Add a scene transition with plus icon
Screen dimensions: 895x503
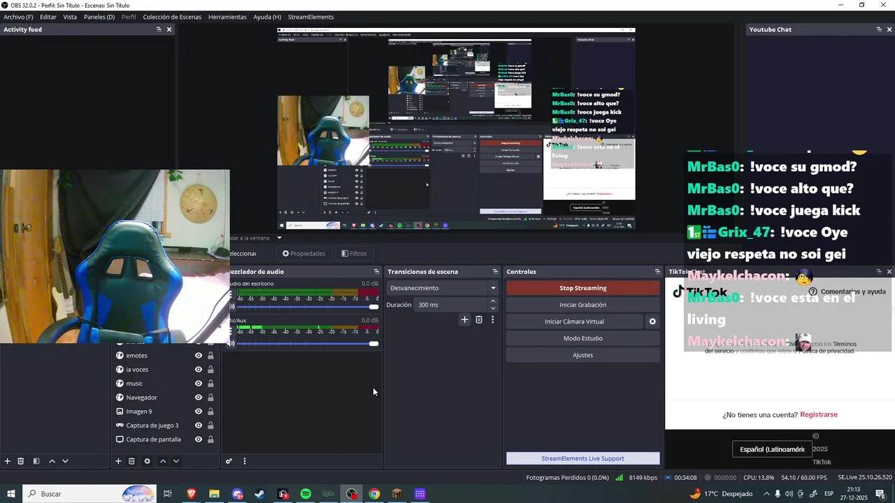tap(464, 319)
